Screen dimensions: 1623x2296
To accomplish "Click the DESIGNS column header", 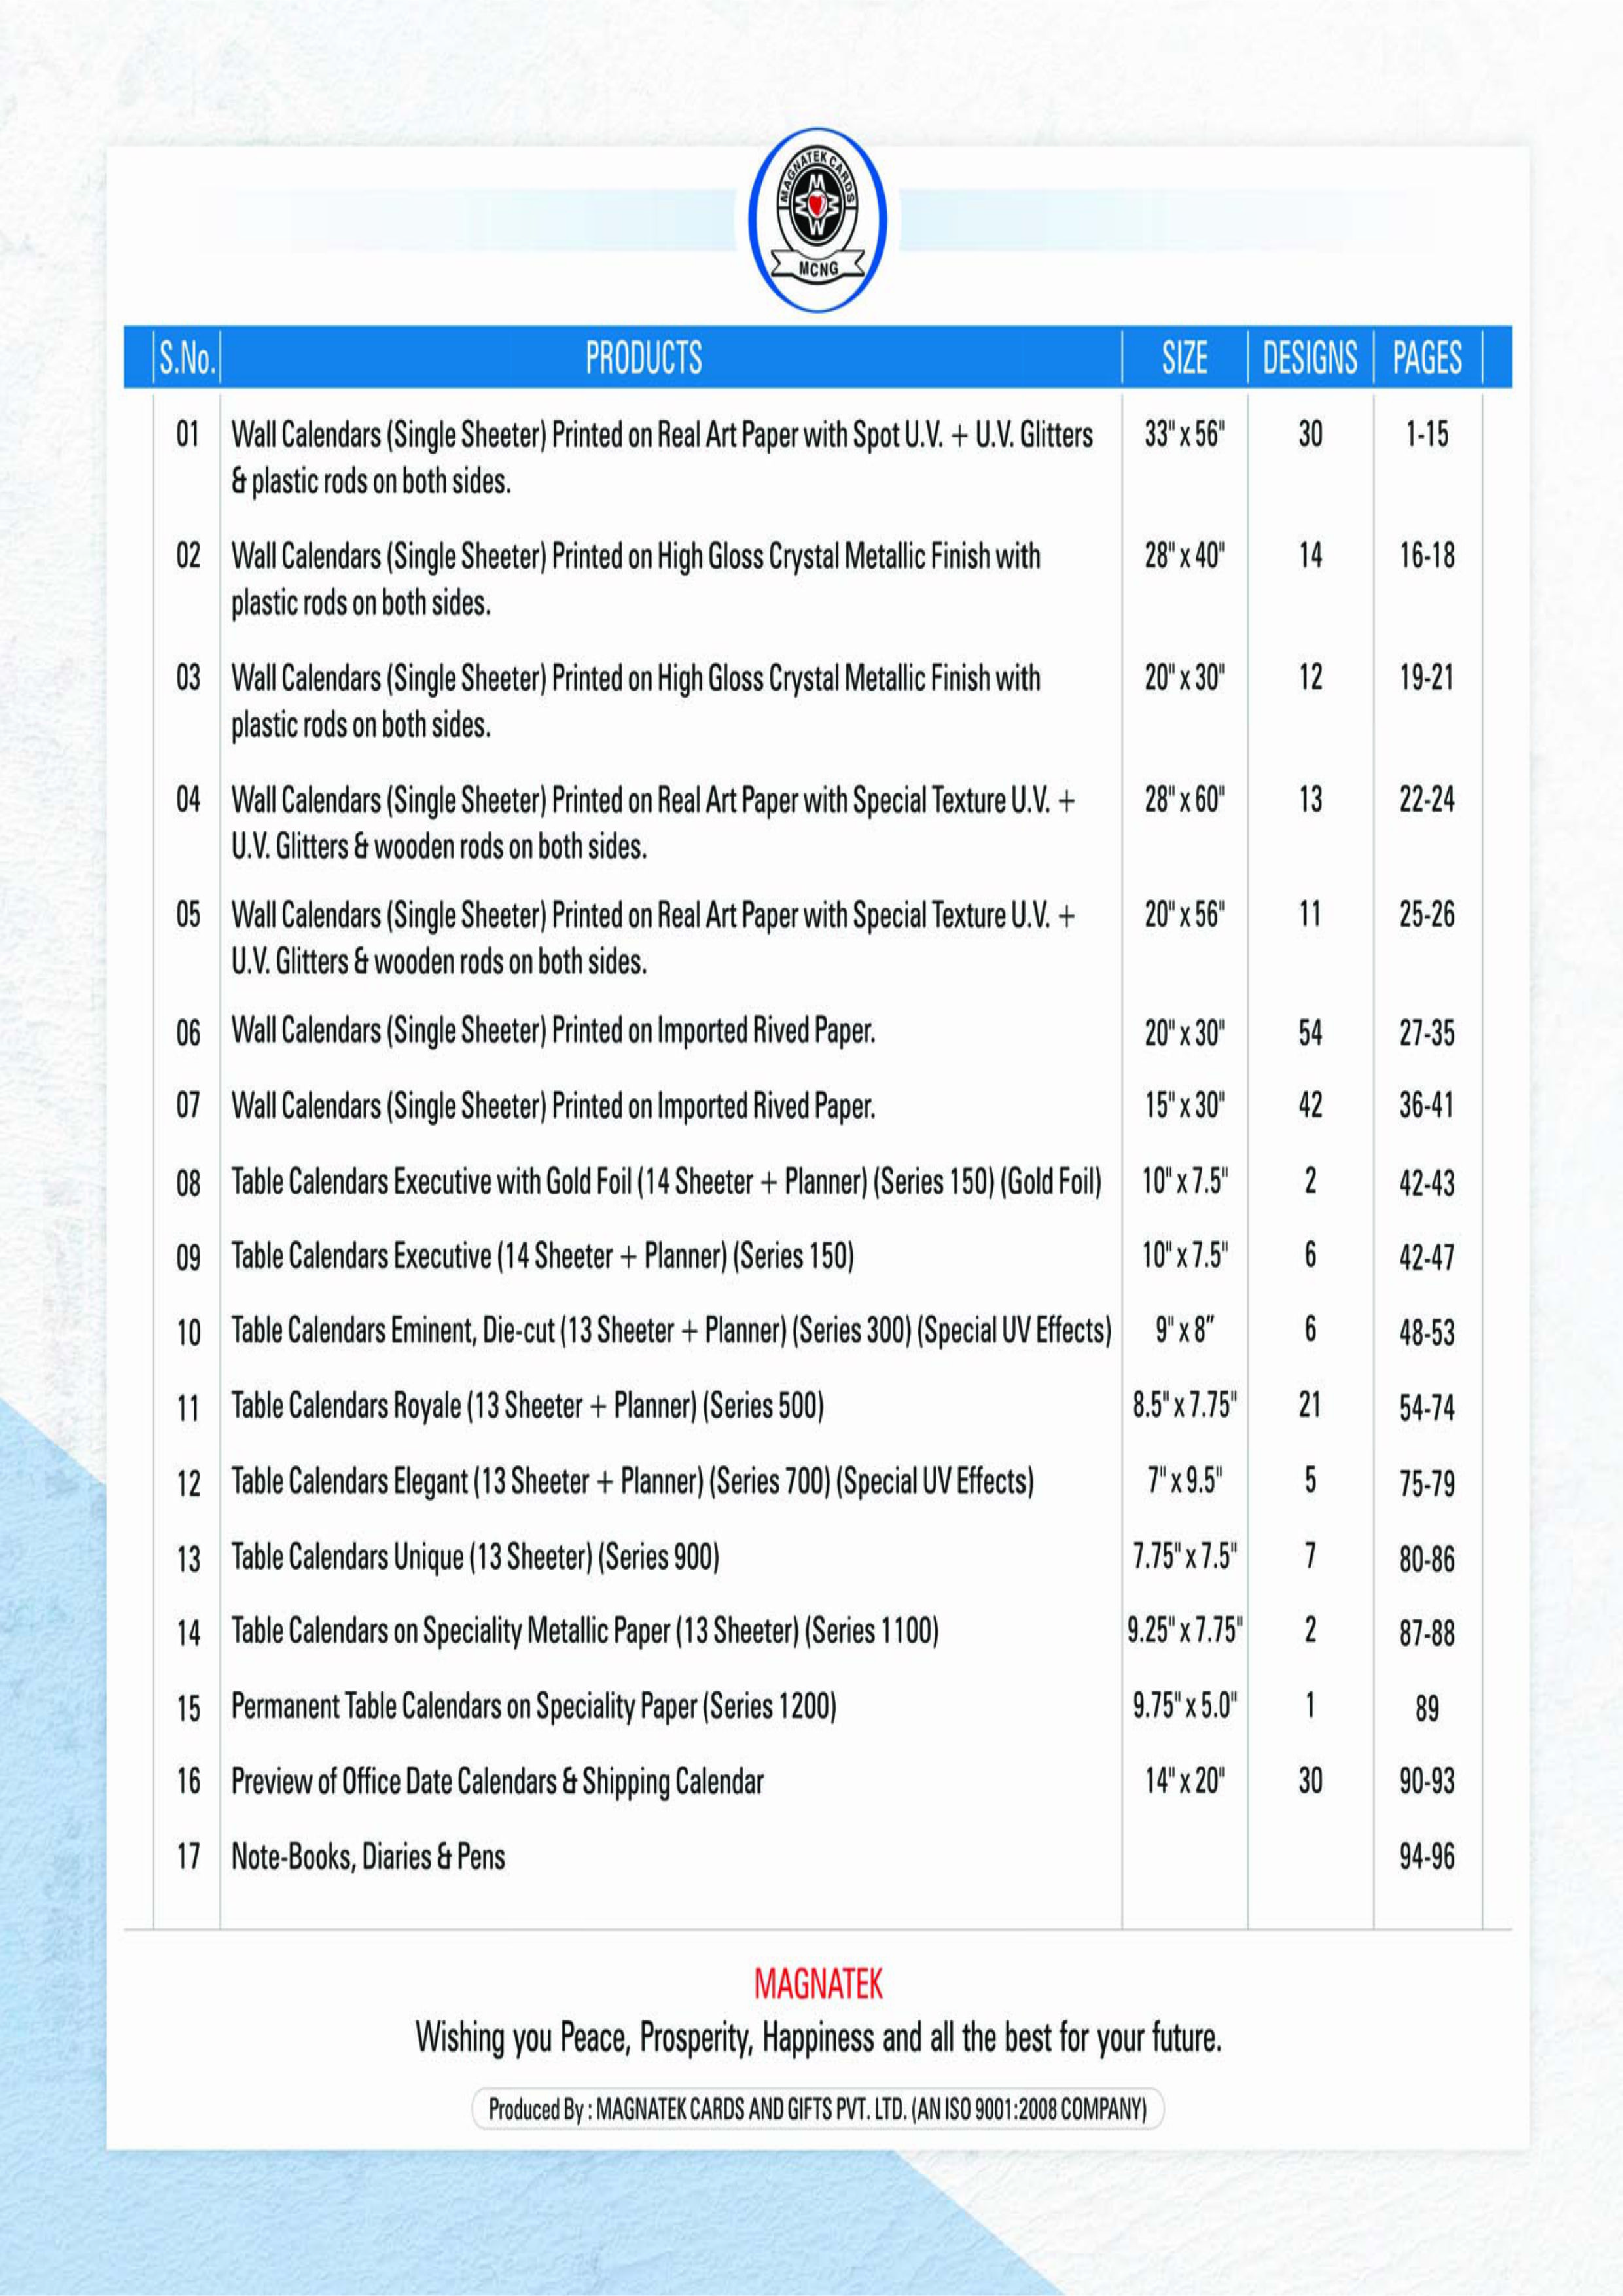I will click(1309, 358).
